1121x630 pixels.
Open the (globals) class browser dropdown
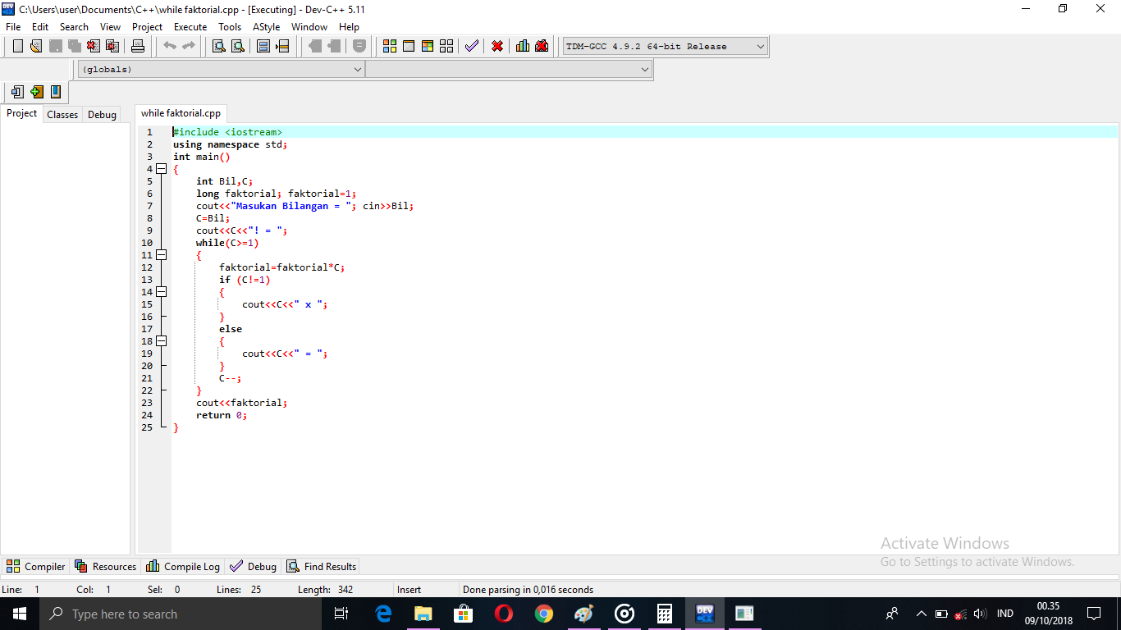click(x=357, y=69)
